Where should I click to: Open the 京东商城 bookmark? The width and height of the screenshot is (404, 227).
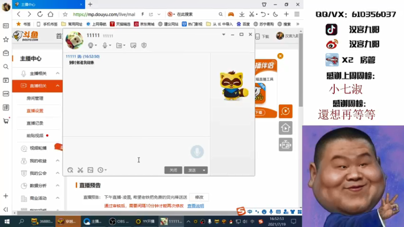coord(144,24)
